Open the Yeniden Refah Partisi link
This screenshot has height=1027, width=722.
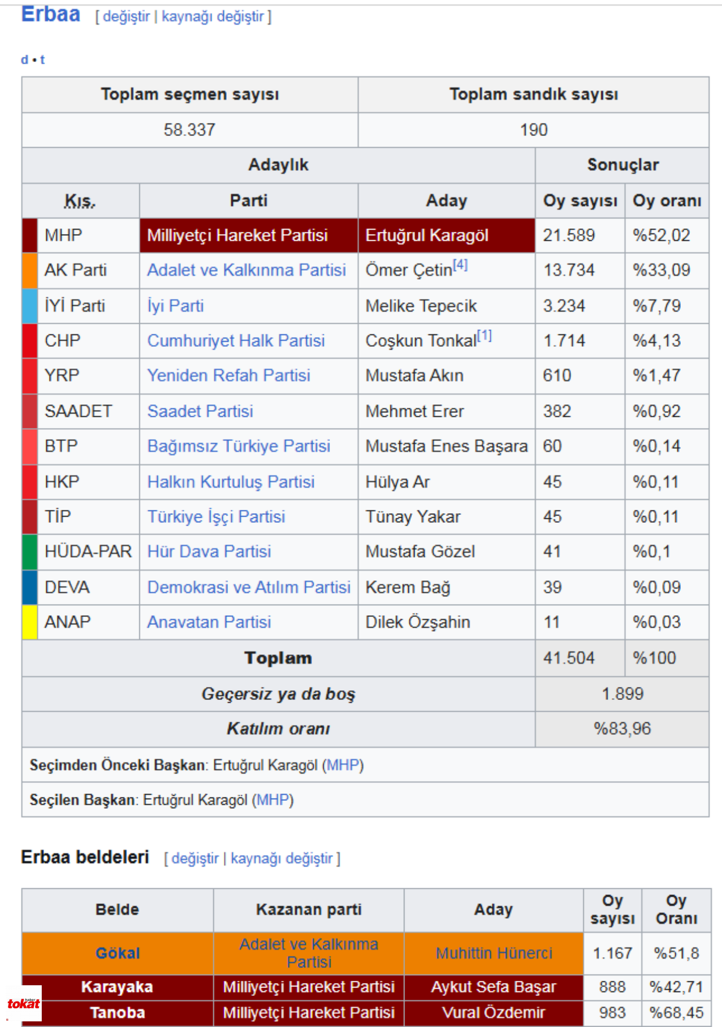click(x=228, y=376)
